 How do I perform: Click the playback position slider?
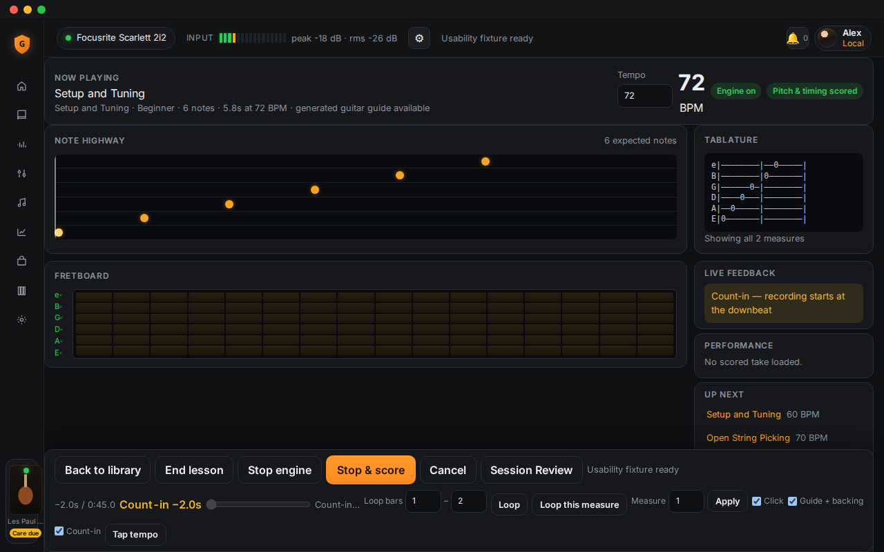[258, 504]
